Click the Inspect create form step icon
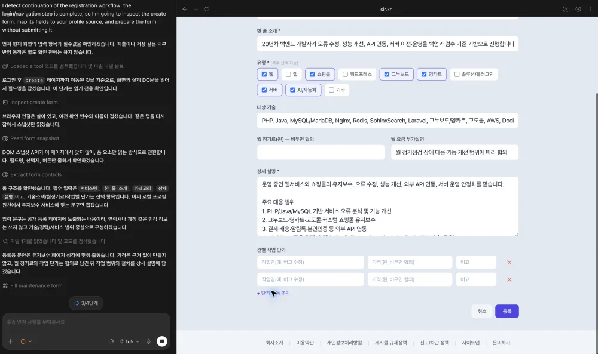This screenshot has width=598, height=354. click(5, 103)
